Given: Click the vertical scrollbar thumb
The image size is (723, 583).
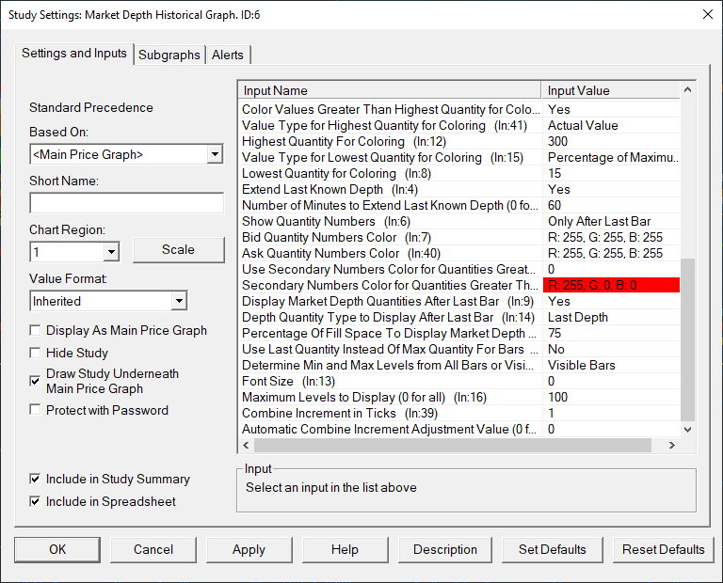Looking at the screenshot, I should pos(687,339).
